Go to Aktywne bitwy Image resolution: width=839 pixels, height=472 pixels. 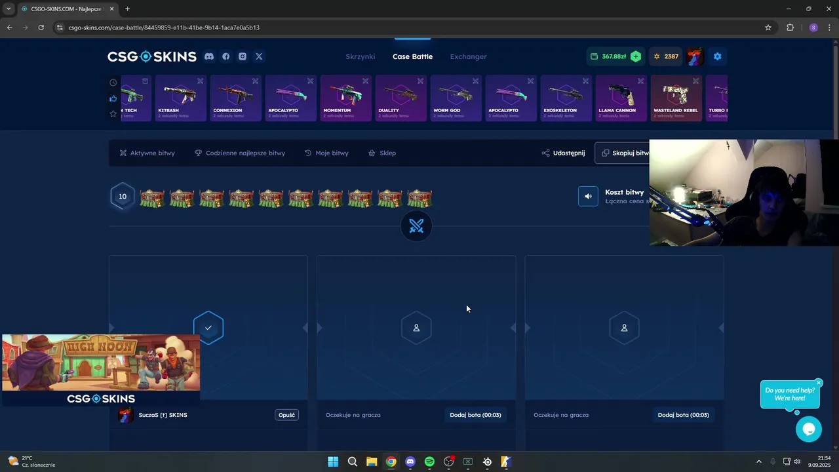[147, 153]
